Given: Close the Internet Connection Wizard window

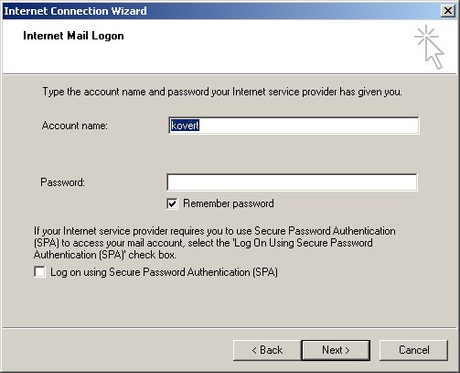Looking at the screenshot, I should click(x=448, y=11).
